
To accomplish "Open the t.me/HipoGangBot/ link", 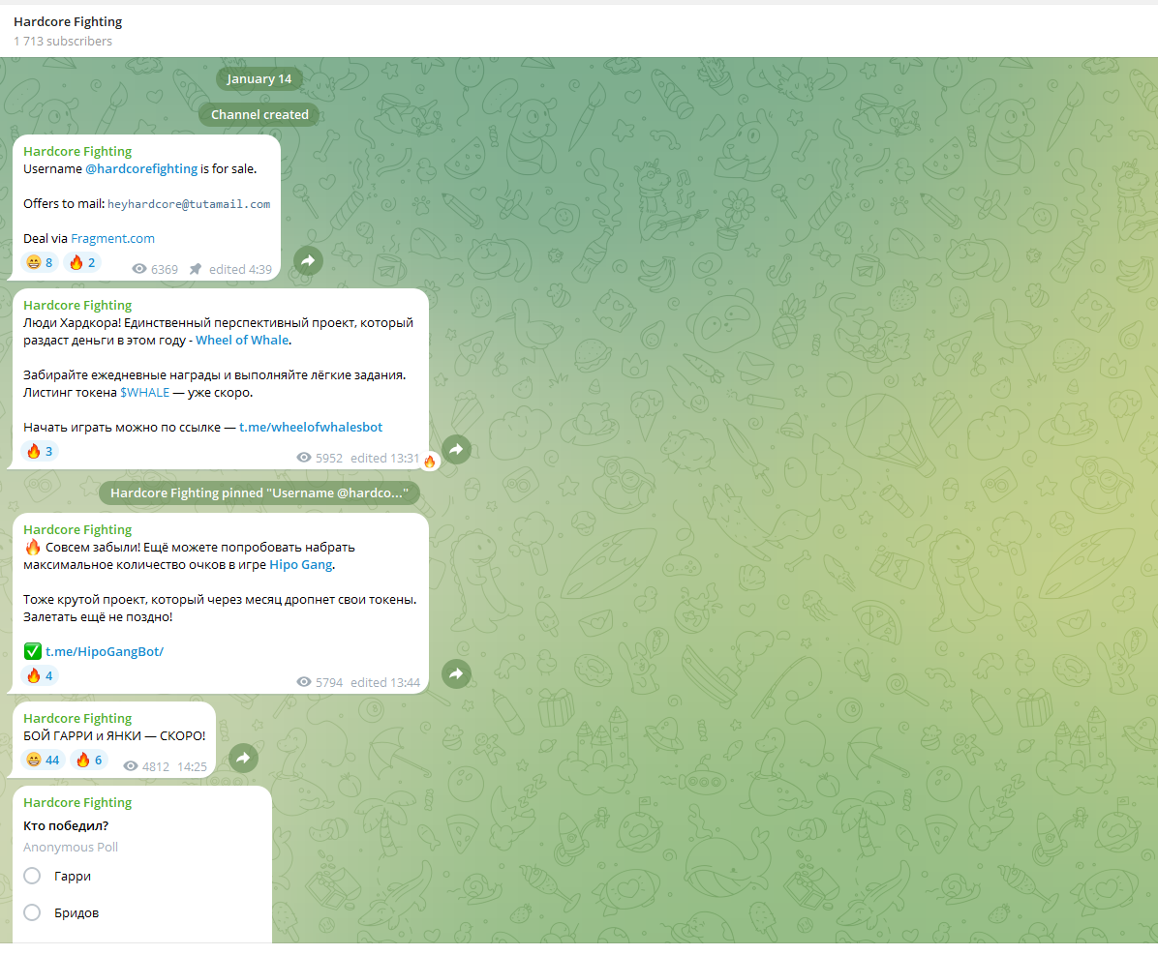I will pyautogui.click(x=105, y=652).
